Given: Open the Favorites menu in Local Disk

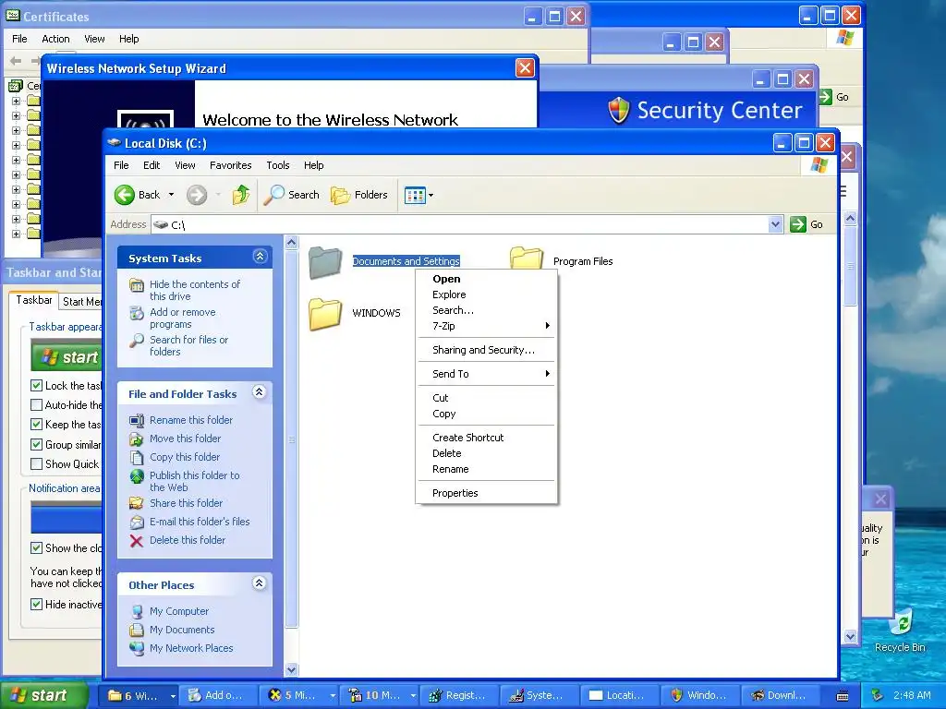Looking at the screenshot, I should [x=230, y=165].
